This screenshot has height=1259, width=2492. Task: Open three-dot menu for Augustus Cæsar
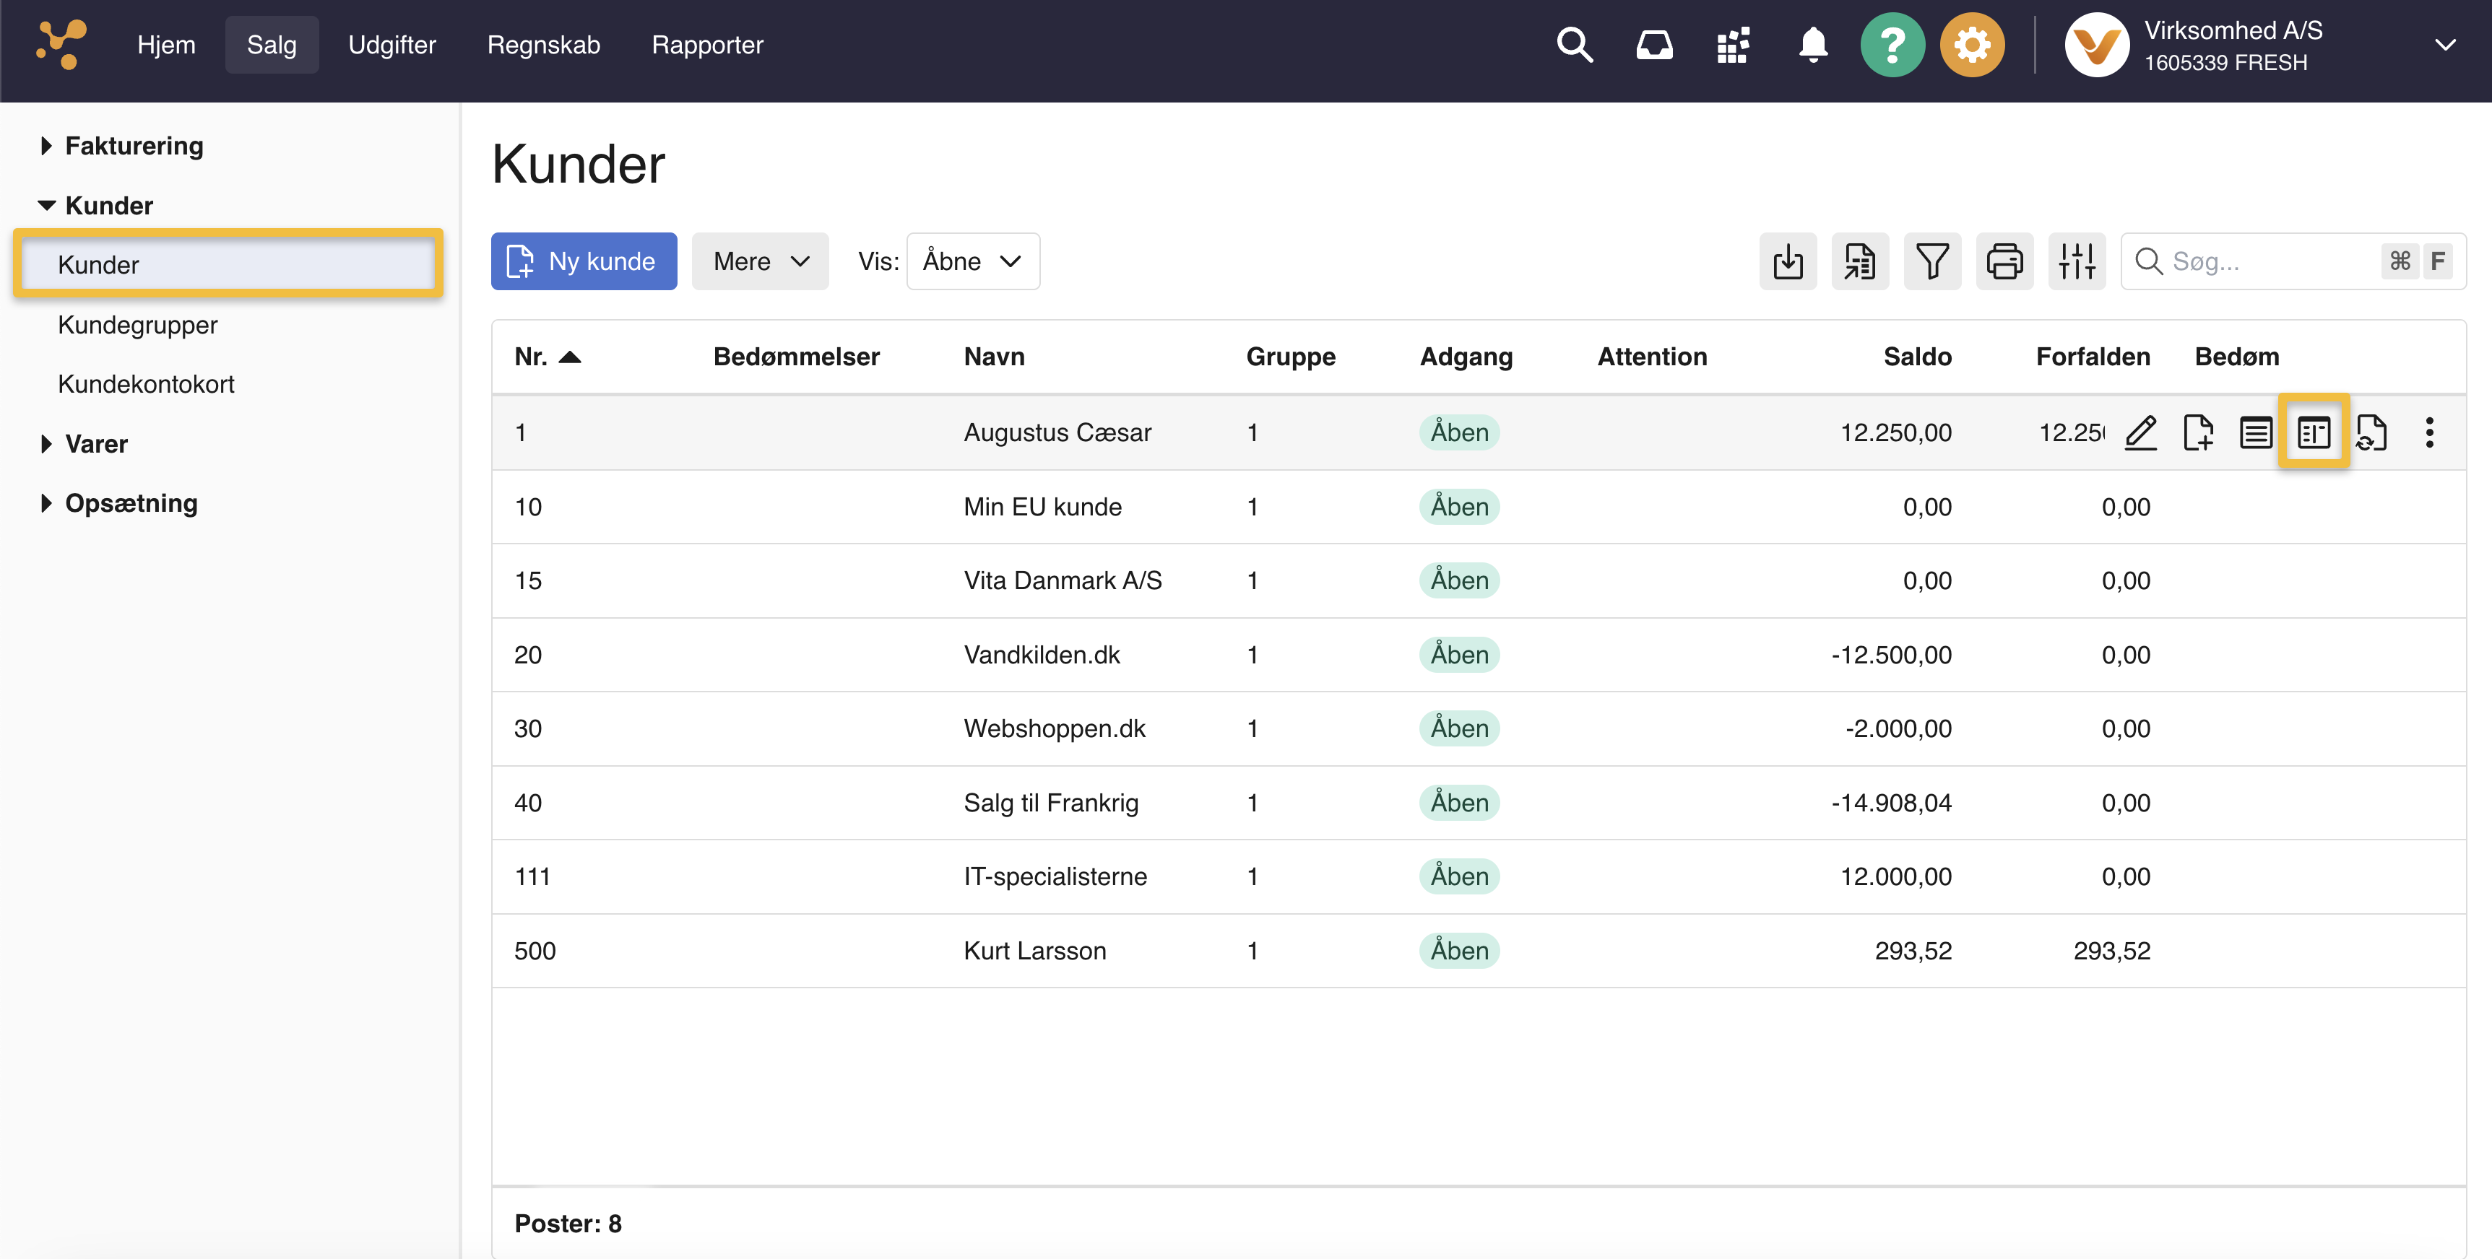[x=2428, y=432]
